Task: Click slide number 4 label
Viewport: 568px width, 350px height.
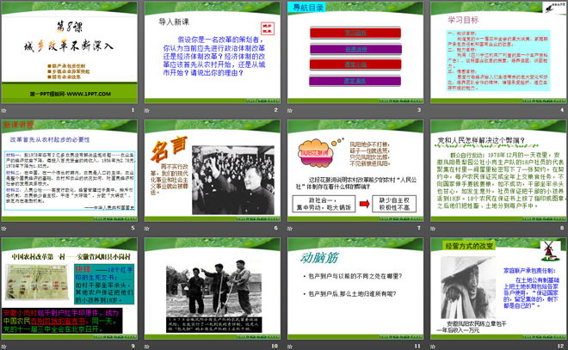Action: coord(562,110)
